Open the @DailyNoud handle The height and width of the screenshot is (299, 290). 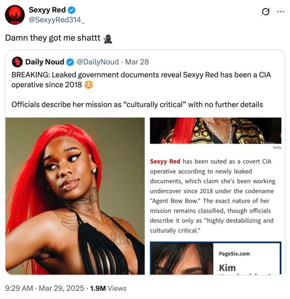(98, 62)
